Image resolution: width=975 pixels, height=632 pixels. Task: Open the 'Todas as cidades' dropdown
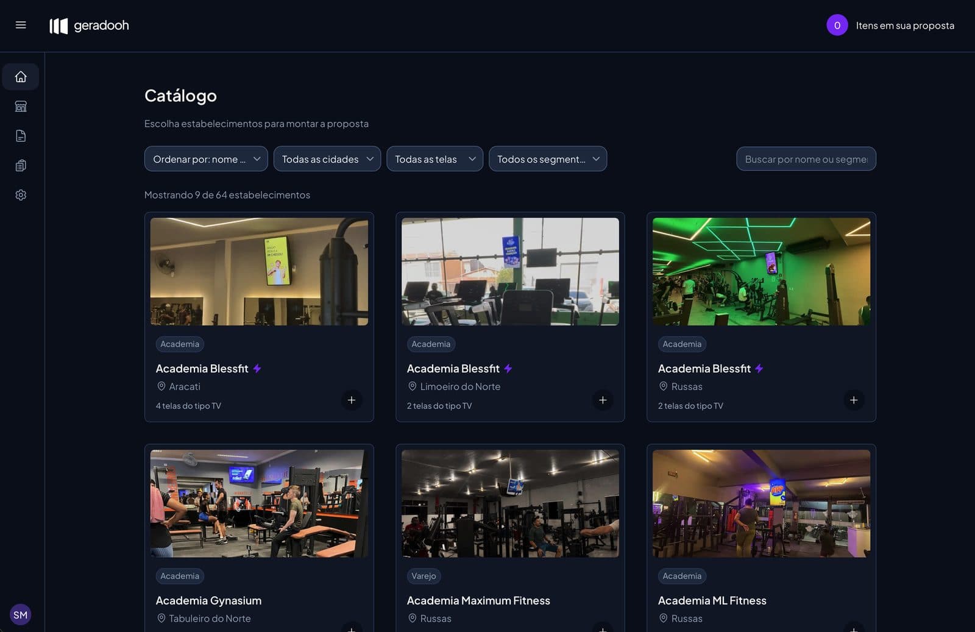pyautogui.click(x=327, y=159)
